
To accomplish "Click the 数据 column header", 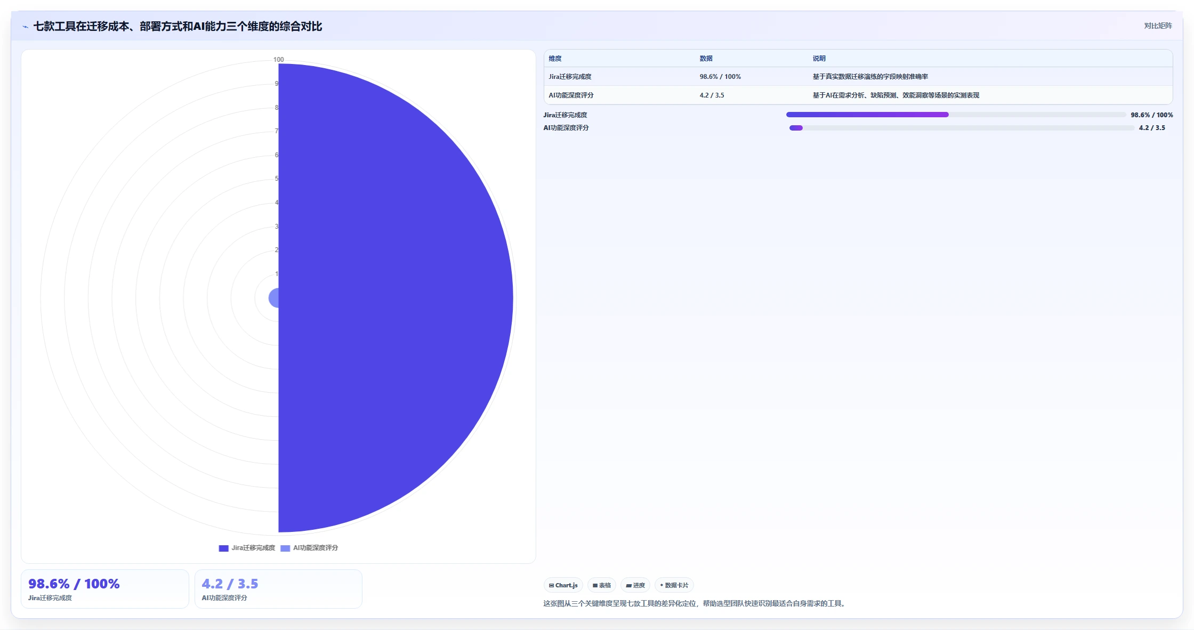I will [706, 59].
